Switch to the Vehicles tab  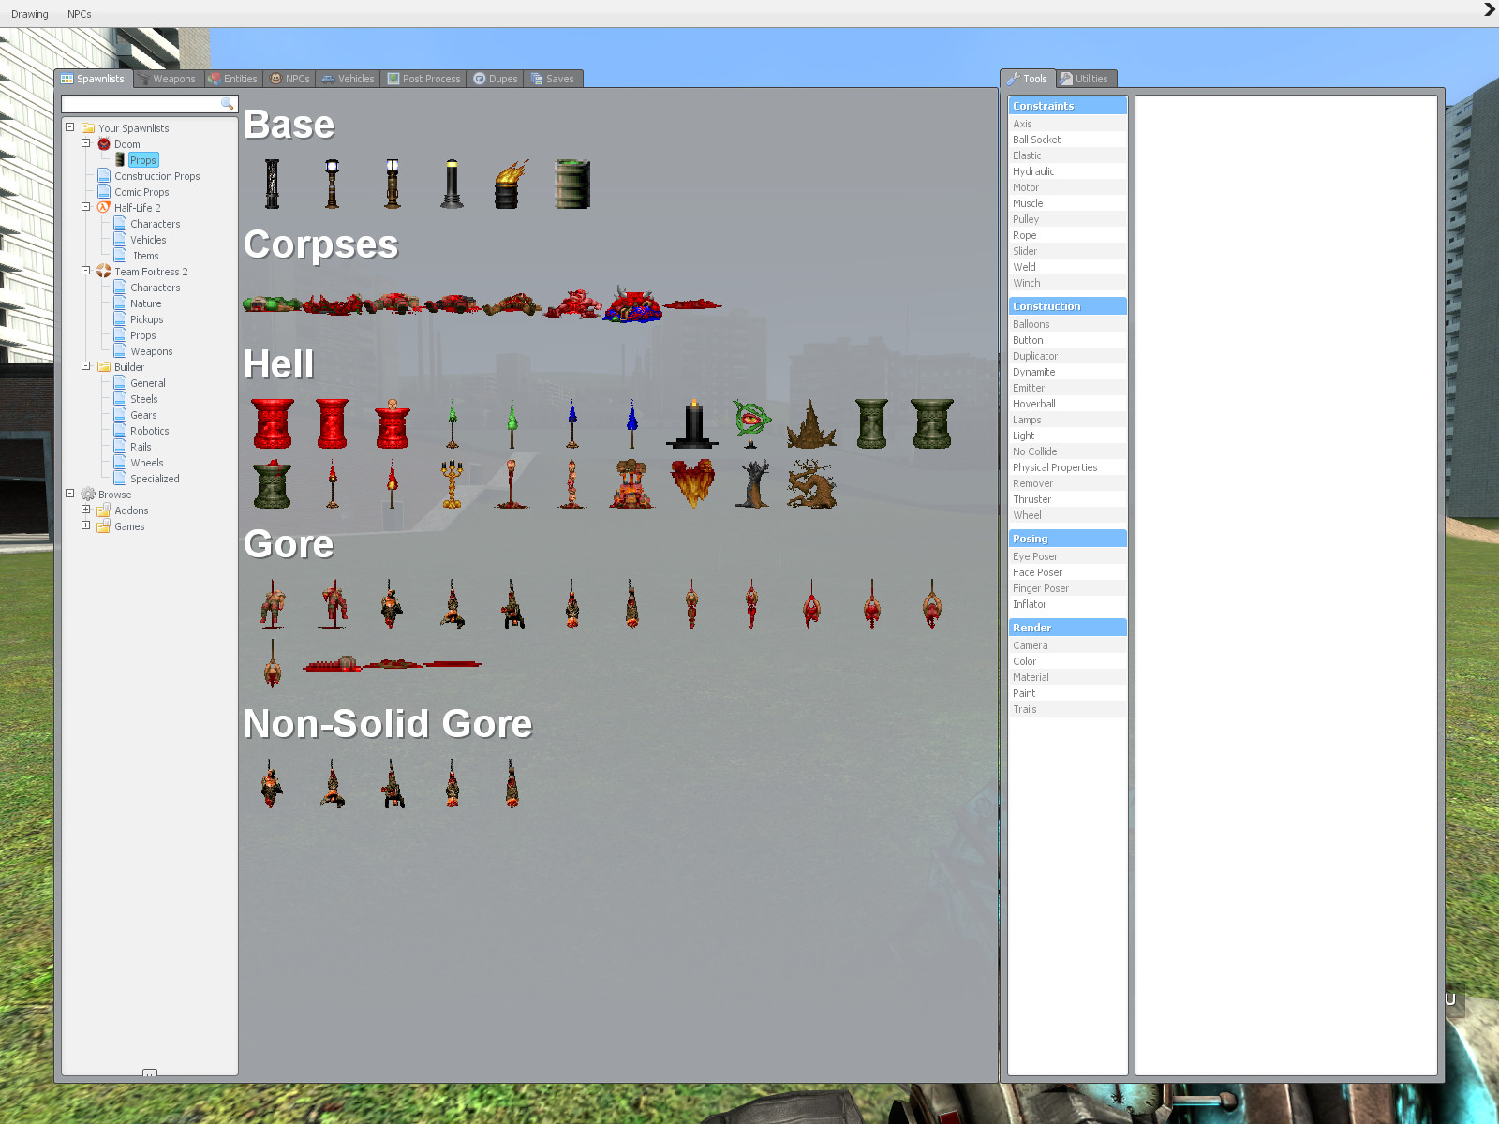[x=348, y=79]
